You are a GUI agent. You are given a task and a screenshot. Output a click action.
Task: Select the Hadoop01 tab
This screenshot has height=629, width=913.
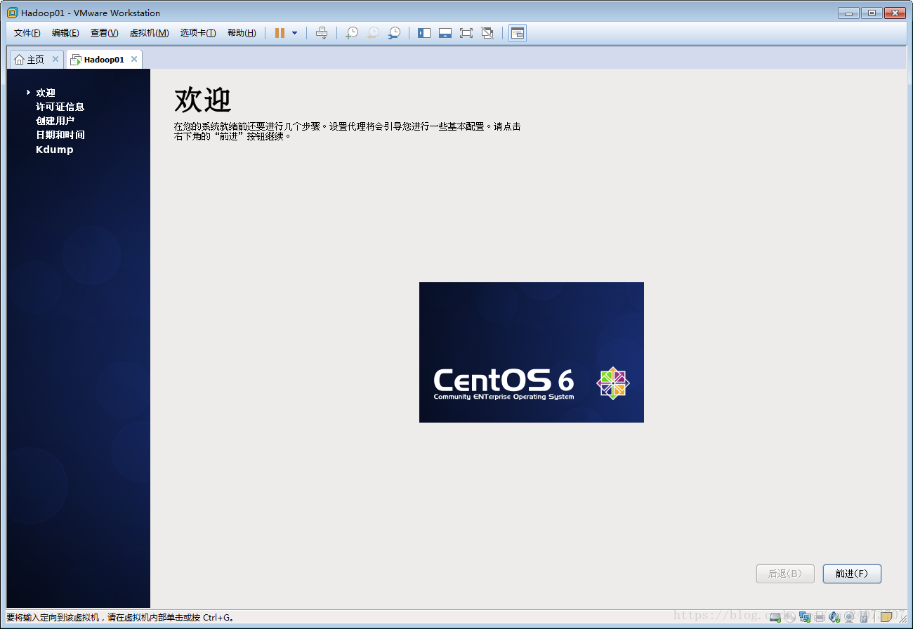tap(104, 60)
